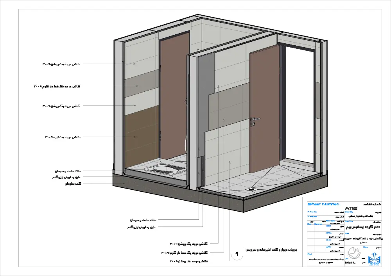Click the view number 1 marker
The width and height of the screenshot is (391, 276).
click(x=237, y=254)
